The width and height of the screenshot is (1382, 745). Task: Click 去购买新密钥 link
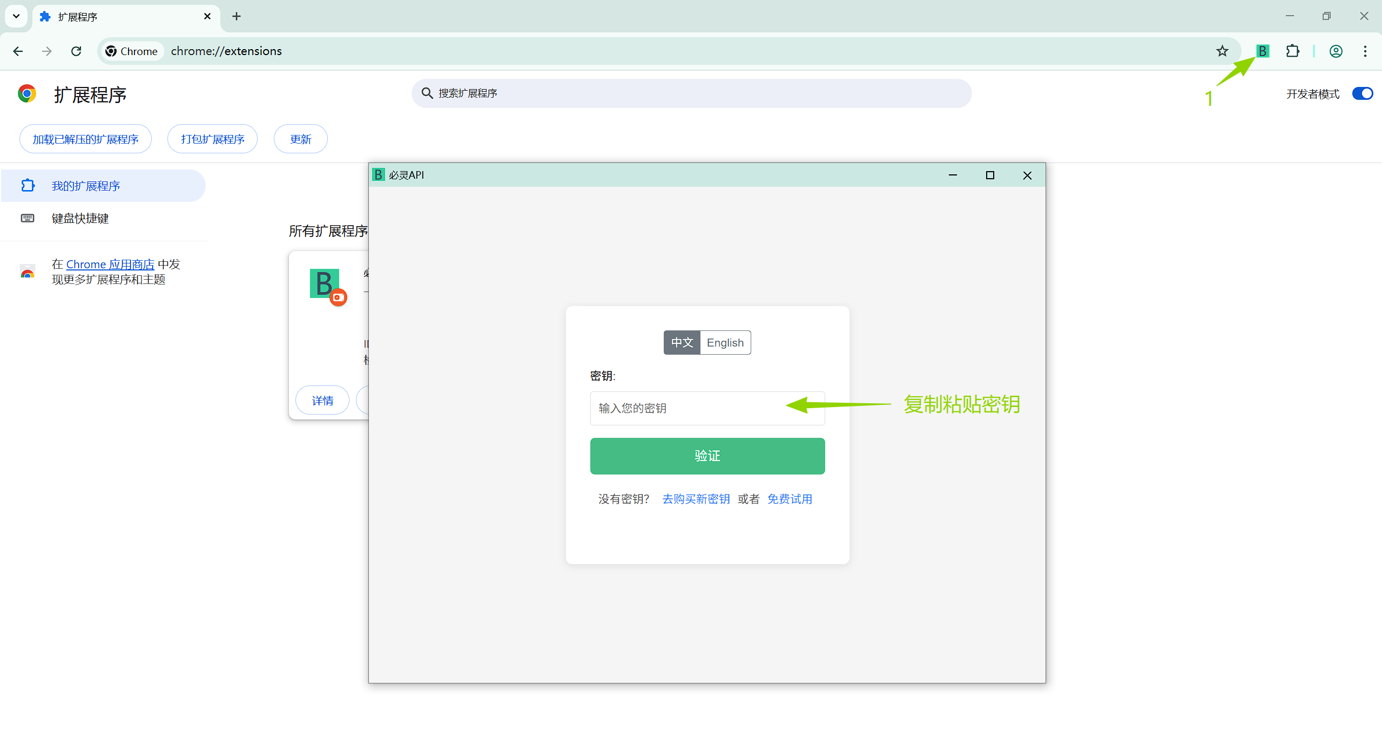(696, 499)
